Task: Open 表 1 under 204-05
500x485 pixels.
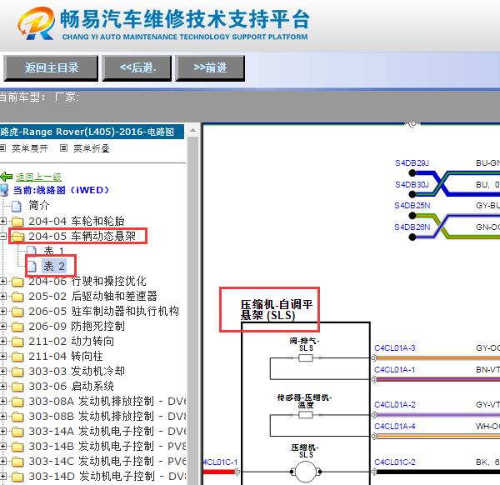Action: 53,251
